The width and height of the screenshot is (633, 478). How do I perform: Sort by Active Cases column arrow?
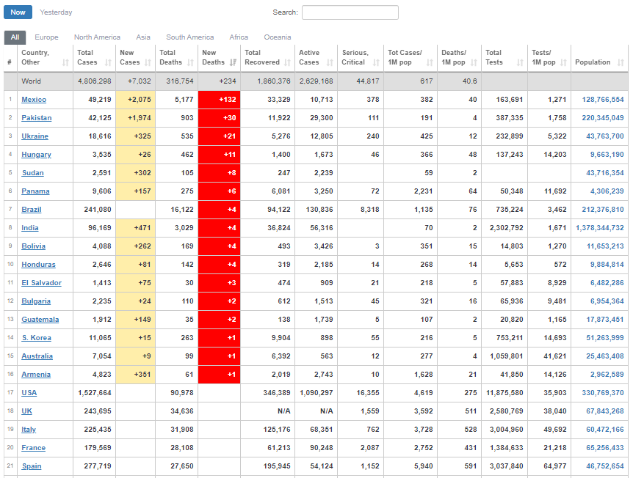(x=330, y=62)
